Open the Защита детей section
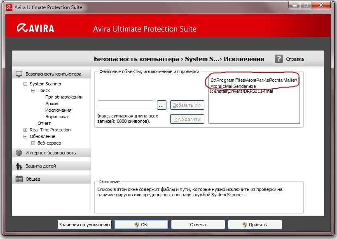 pos(51,166)
